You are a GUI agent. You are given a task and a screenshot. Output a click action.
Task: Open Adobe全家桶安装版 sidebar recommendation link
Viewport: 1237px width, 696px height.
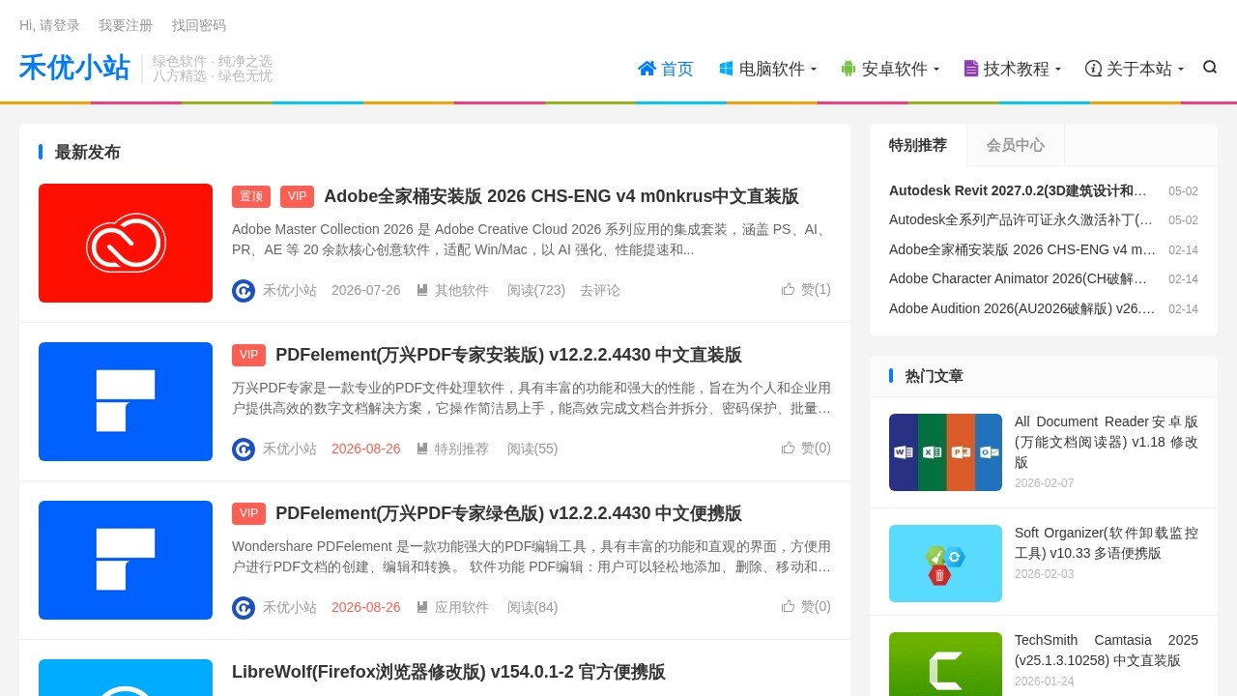[1022, 249]
